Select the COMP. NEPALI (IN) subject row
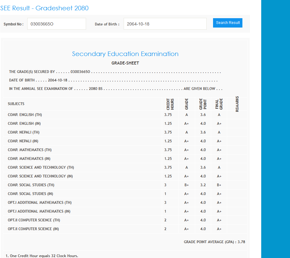 [23, 141]
